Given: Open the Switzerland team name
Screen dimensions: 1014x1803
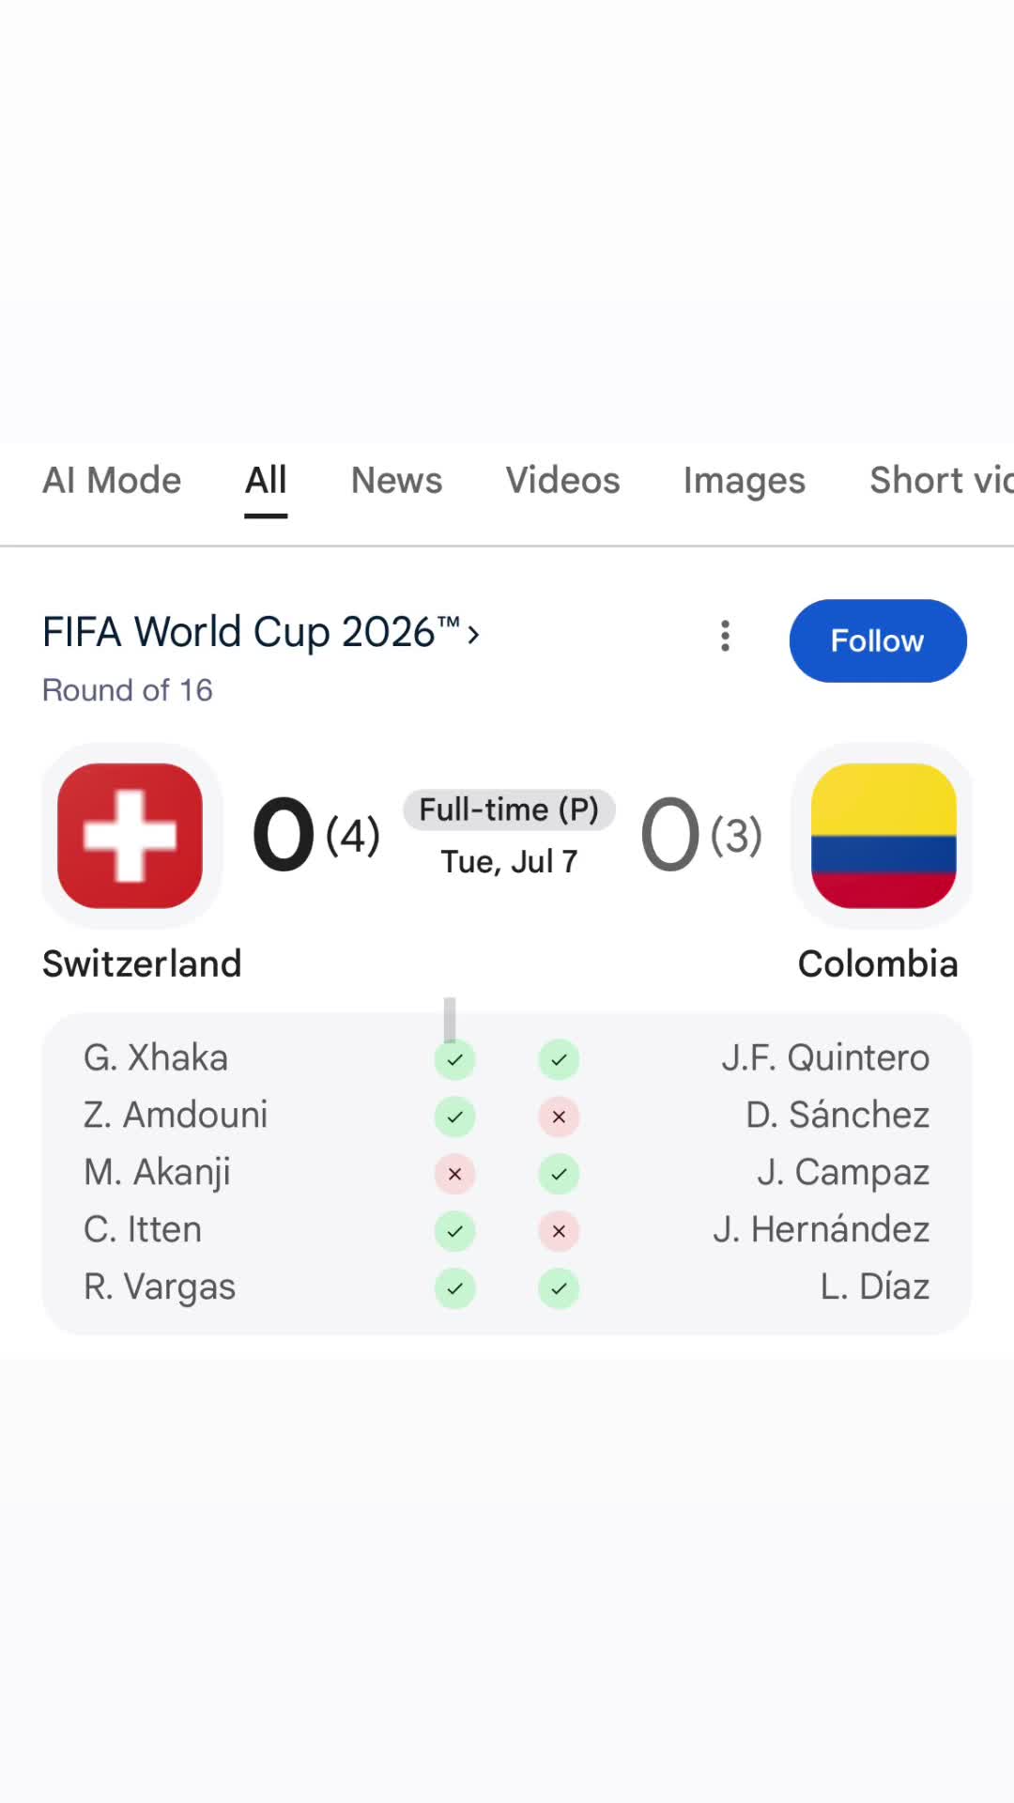Looking at the screenshot, I should point(142,963).
